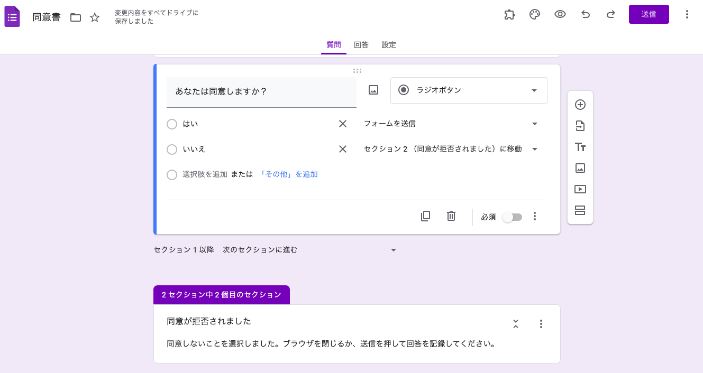Select the はい radio option
This screenshot has height=373, width=703.
pos(172,124)
